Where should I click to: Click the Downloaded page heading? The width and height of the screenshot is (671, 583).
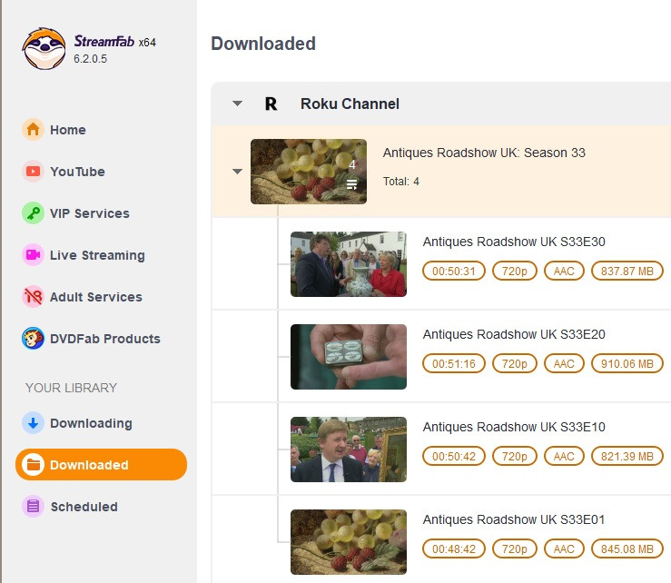click(x=263, y=44)
